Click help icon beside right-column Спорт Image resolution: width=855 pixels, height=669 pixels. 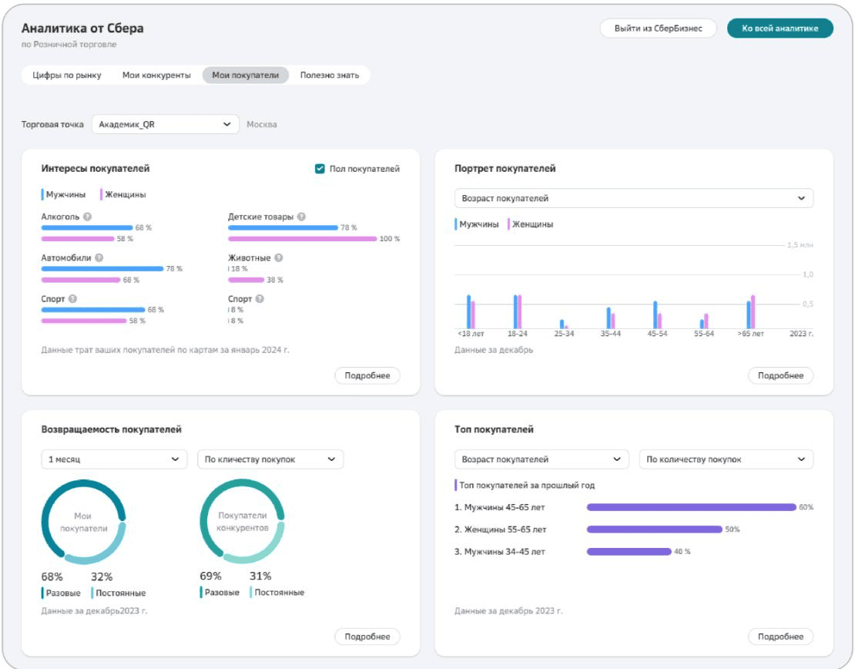(260, 299)
